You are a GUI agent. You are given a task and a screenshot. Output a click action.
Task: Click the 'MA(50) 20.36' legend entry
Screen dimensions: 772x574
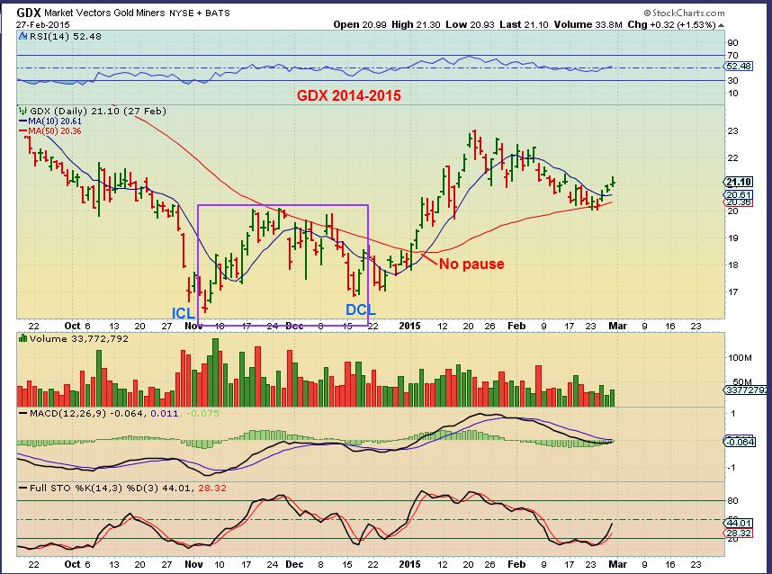tap(55, 131)
